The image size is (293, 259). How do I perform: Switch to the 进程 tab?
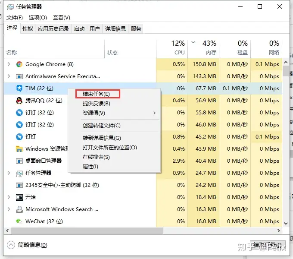(x=12, y=28)
